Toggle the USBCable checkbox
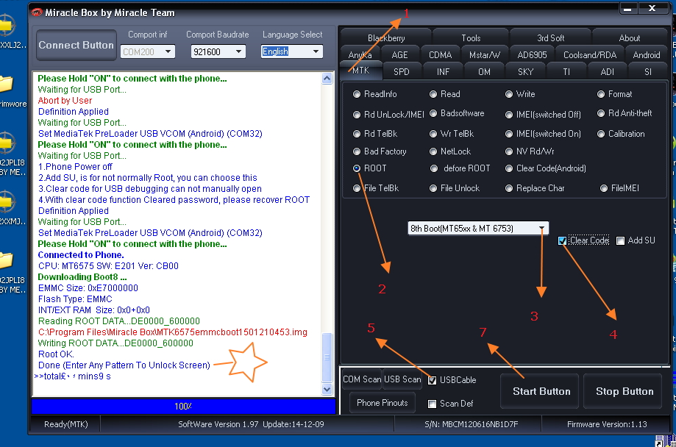The image size is (676, 447). [x=433, y=380]
